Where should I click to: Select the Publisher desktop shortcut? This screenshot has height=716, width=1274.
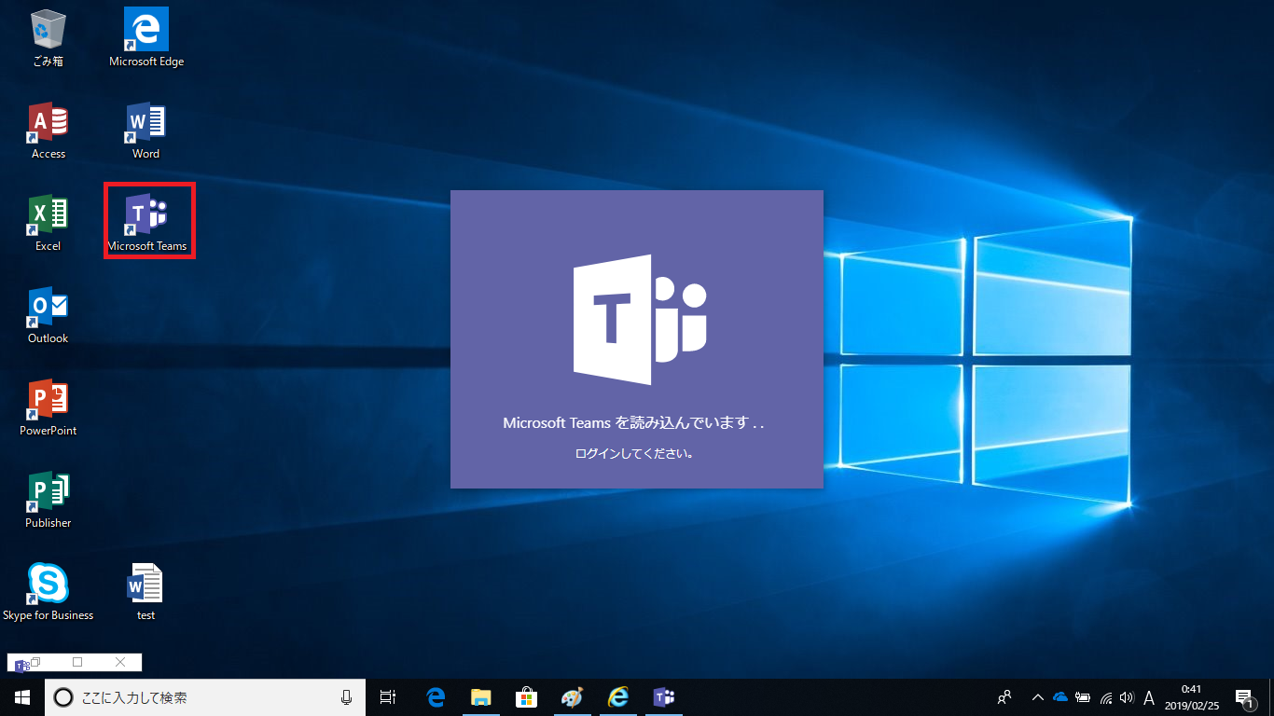(48, 501)
